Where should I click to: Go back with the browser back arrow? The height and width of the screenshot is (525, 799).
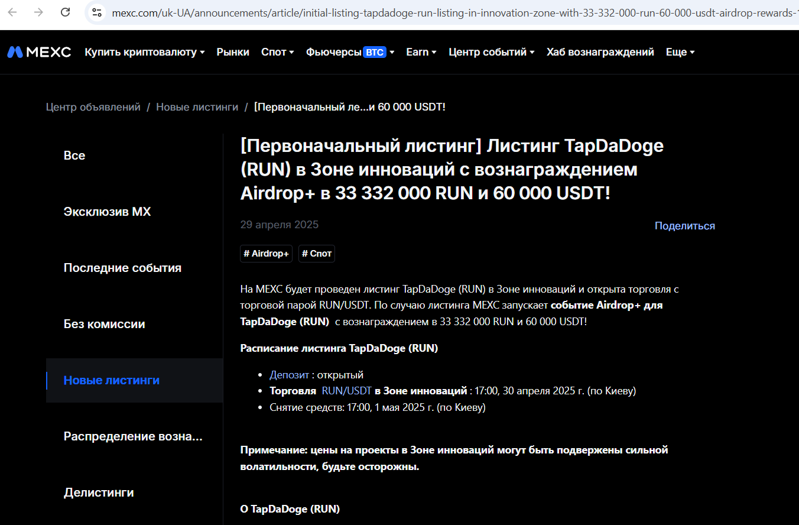(12, 12)
